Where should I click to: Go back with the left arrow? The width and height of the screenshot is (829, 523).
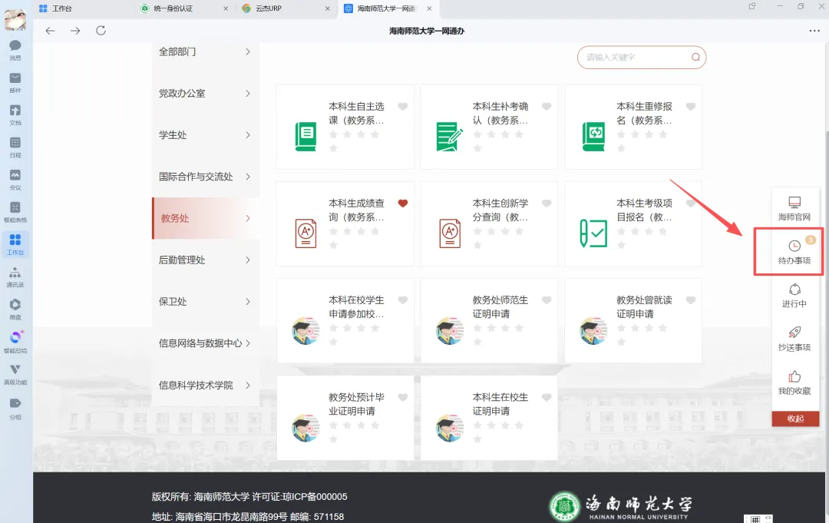point(50,31)
